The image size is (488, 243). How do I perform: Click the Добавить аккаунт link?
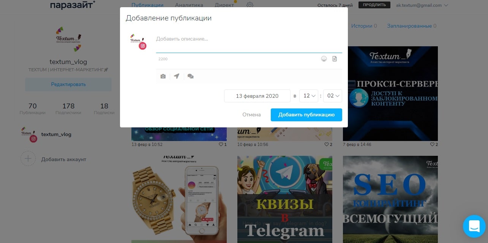coord(64,159)
